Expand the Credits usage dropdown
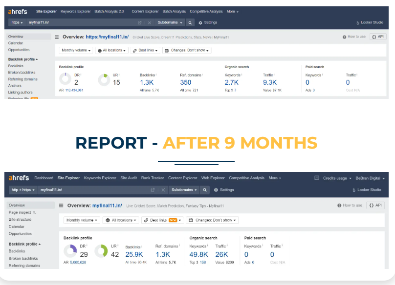This screenshot has height=285, width=395. [x=337, y=178]
